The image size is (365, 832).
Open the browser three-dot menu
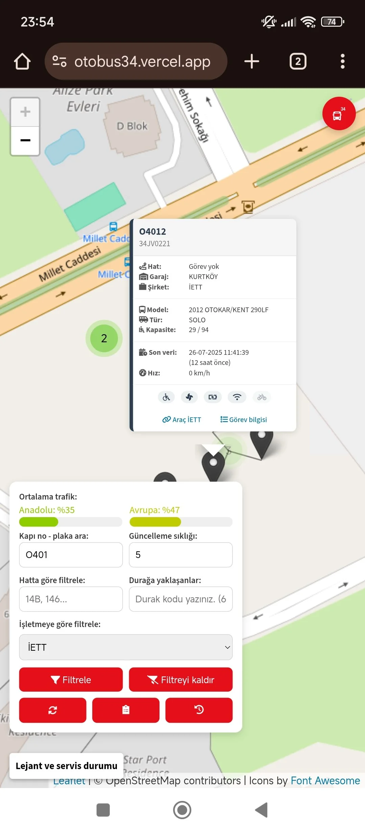342,62
